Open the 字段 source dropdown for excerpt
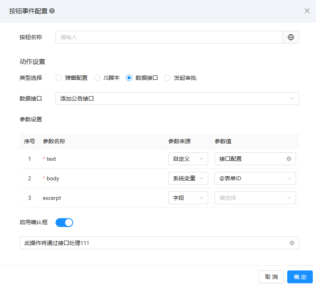316x286 pixels. pyautogui.click(x=188, y=198)
